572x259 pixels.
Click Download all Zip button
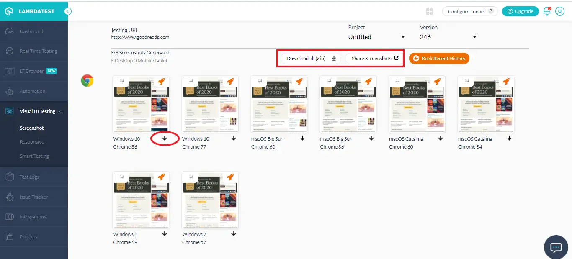point(310,58)
